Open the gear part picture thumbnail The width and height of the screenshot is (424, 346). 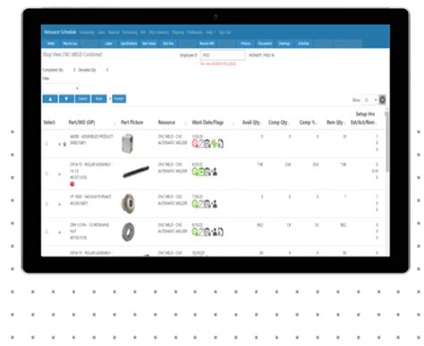[x=129, y=204]
